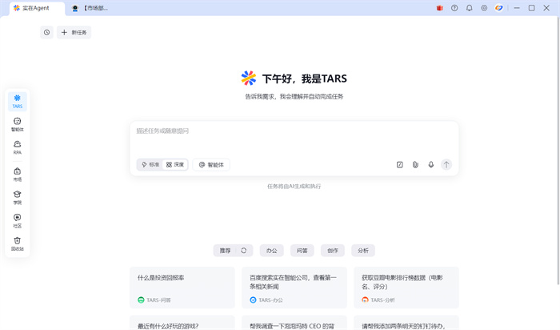Open 社区 from the sidebar
Screen dimensions: 560x330
tap(17, 220)
